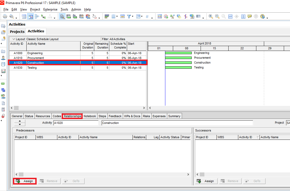Image resolution: width=290 pixels, height=191 pixels.
Task: Open dropdown arrow next to Help globe
Action: coord(267,18)
